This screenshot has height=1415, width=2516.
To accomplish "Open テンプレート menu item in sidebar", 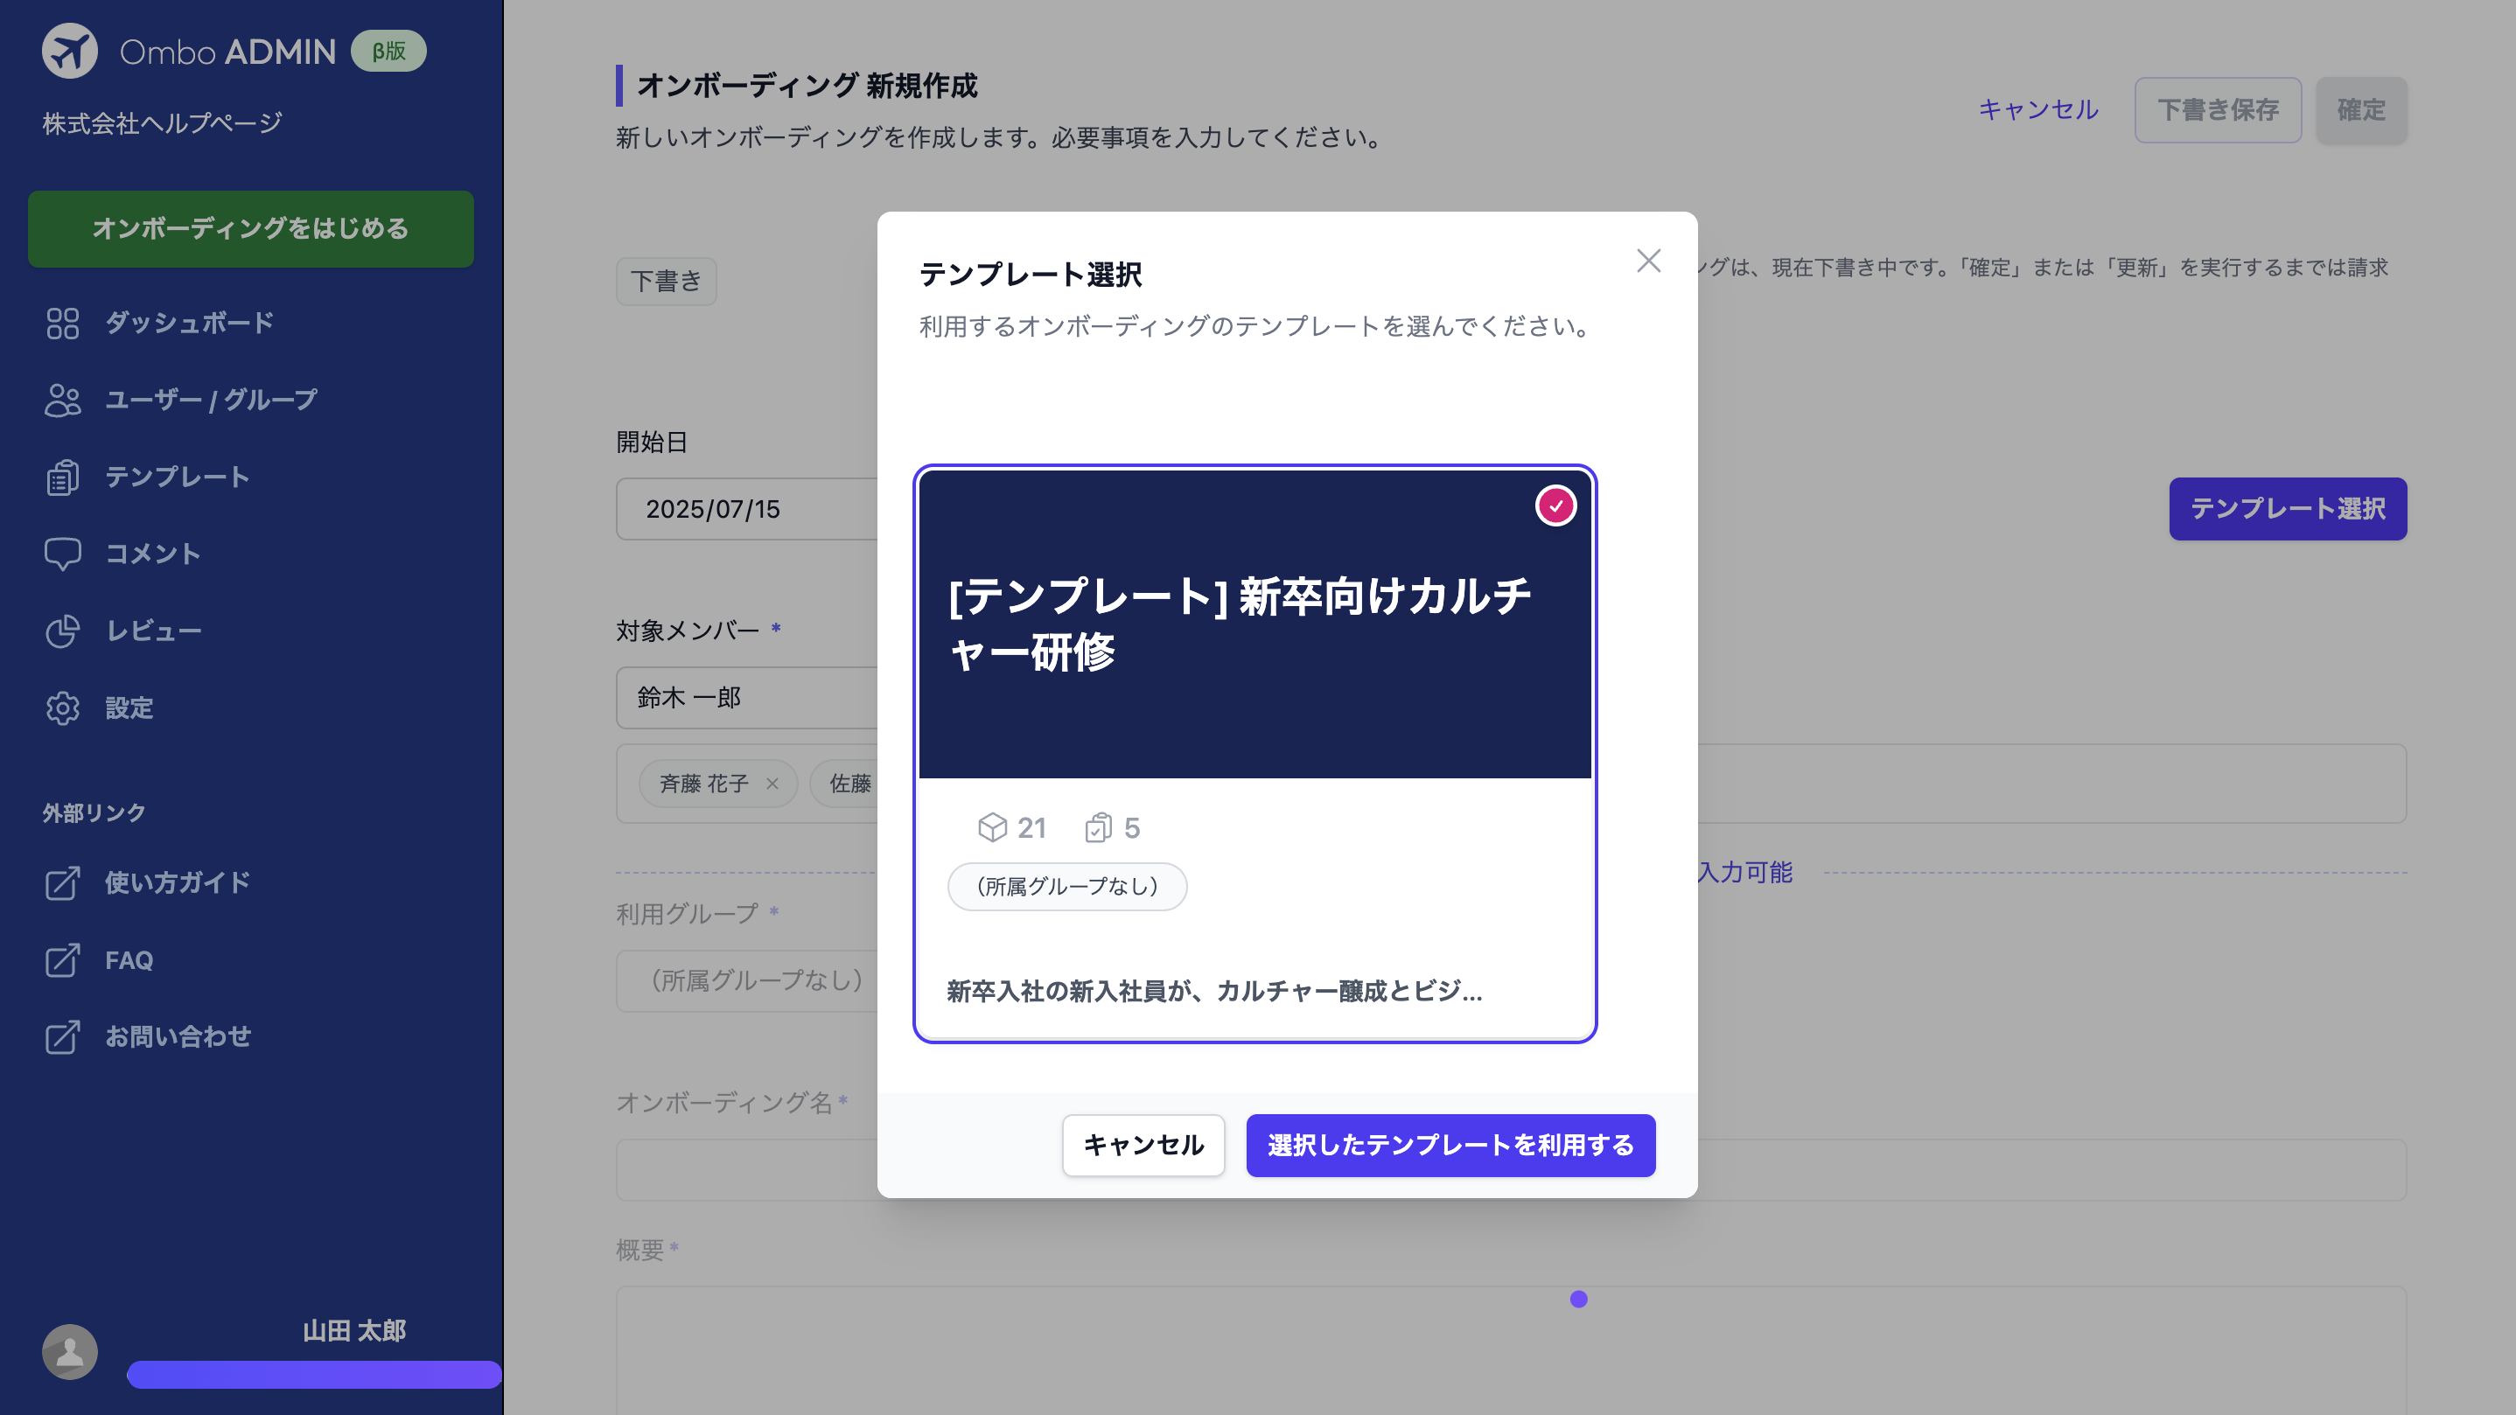I will click(177, 477).
